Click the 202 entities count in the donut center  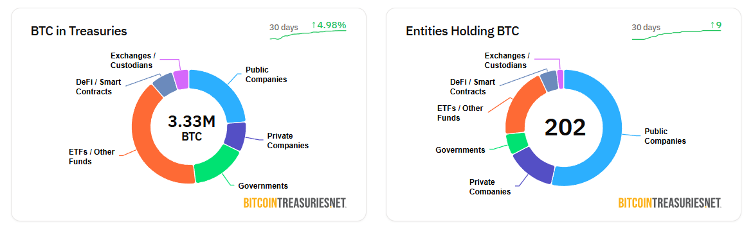tap(565, 128)
